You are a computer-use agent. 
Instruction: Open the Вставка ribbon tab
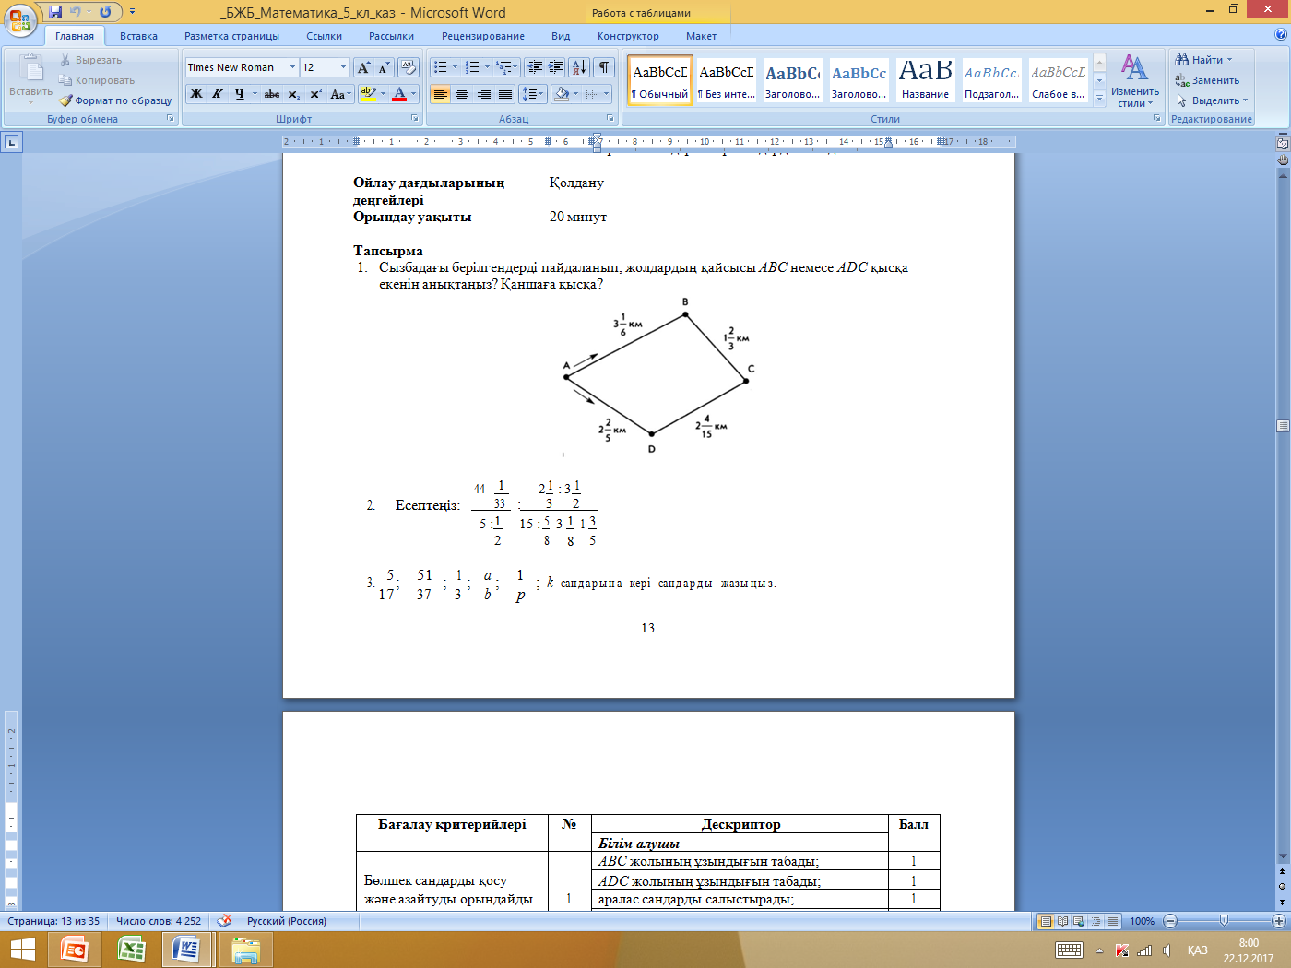138,36
